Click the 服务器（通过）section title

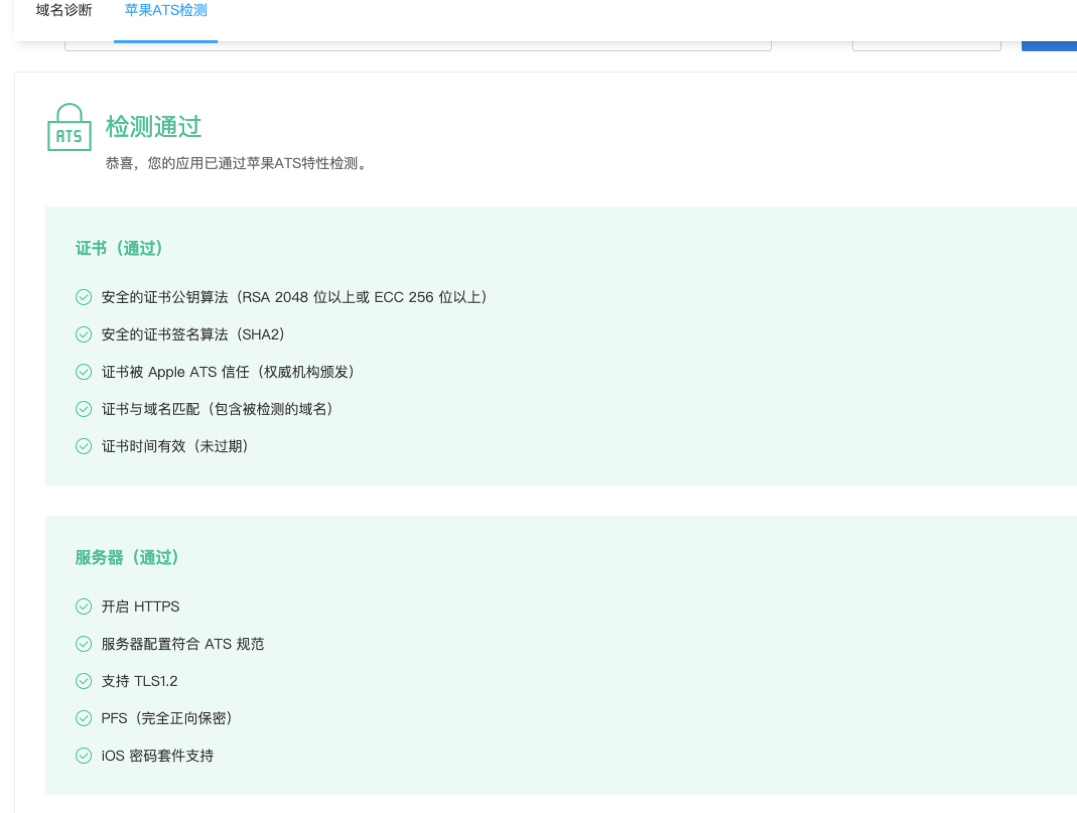click(x=127, y=557)
